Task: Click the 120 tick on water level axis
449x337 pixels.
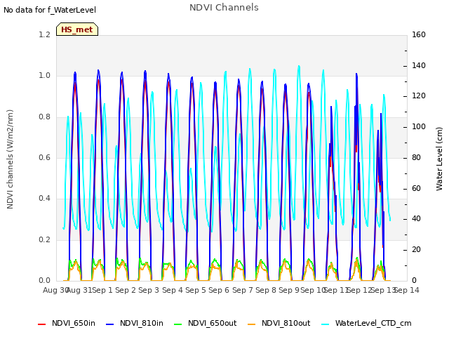Action: click(419, 96)
